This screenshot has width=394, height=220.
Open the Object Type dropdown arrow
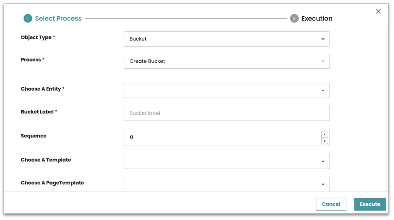pos(323,39)
